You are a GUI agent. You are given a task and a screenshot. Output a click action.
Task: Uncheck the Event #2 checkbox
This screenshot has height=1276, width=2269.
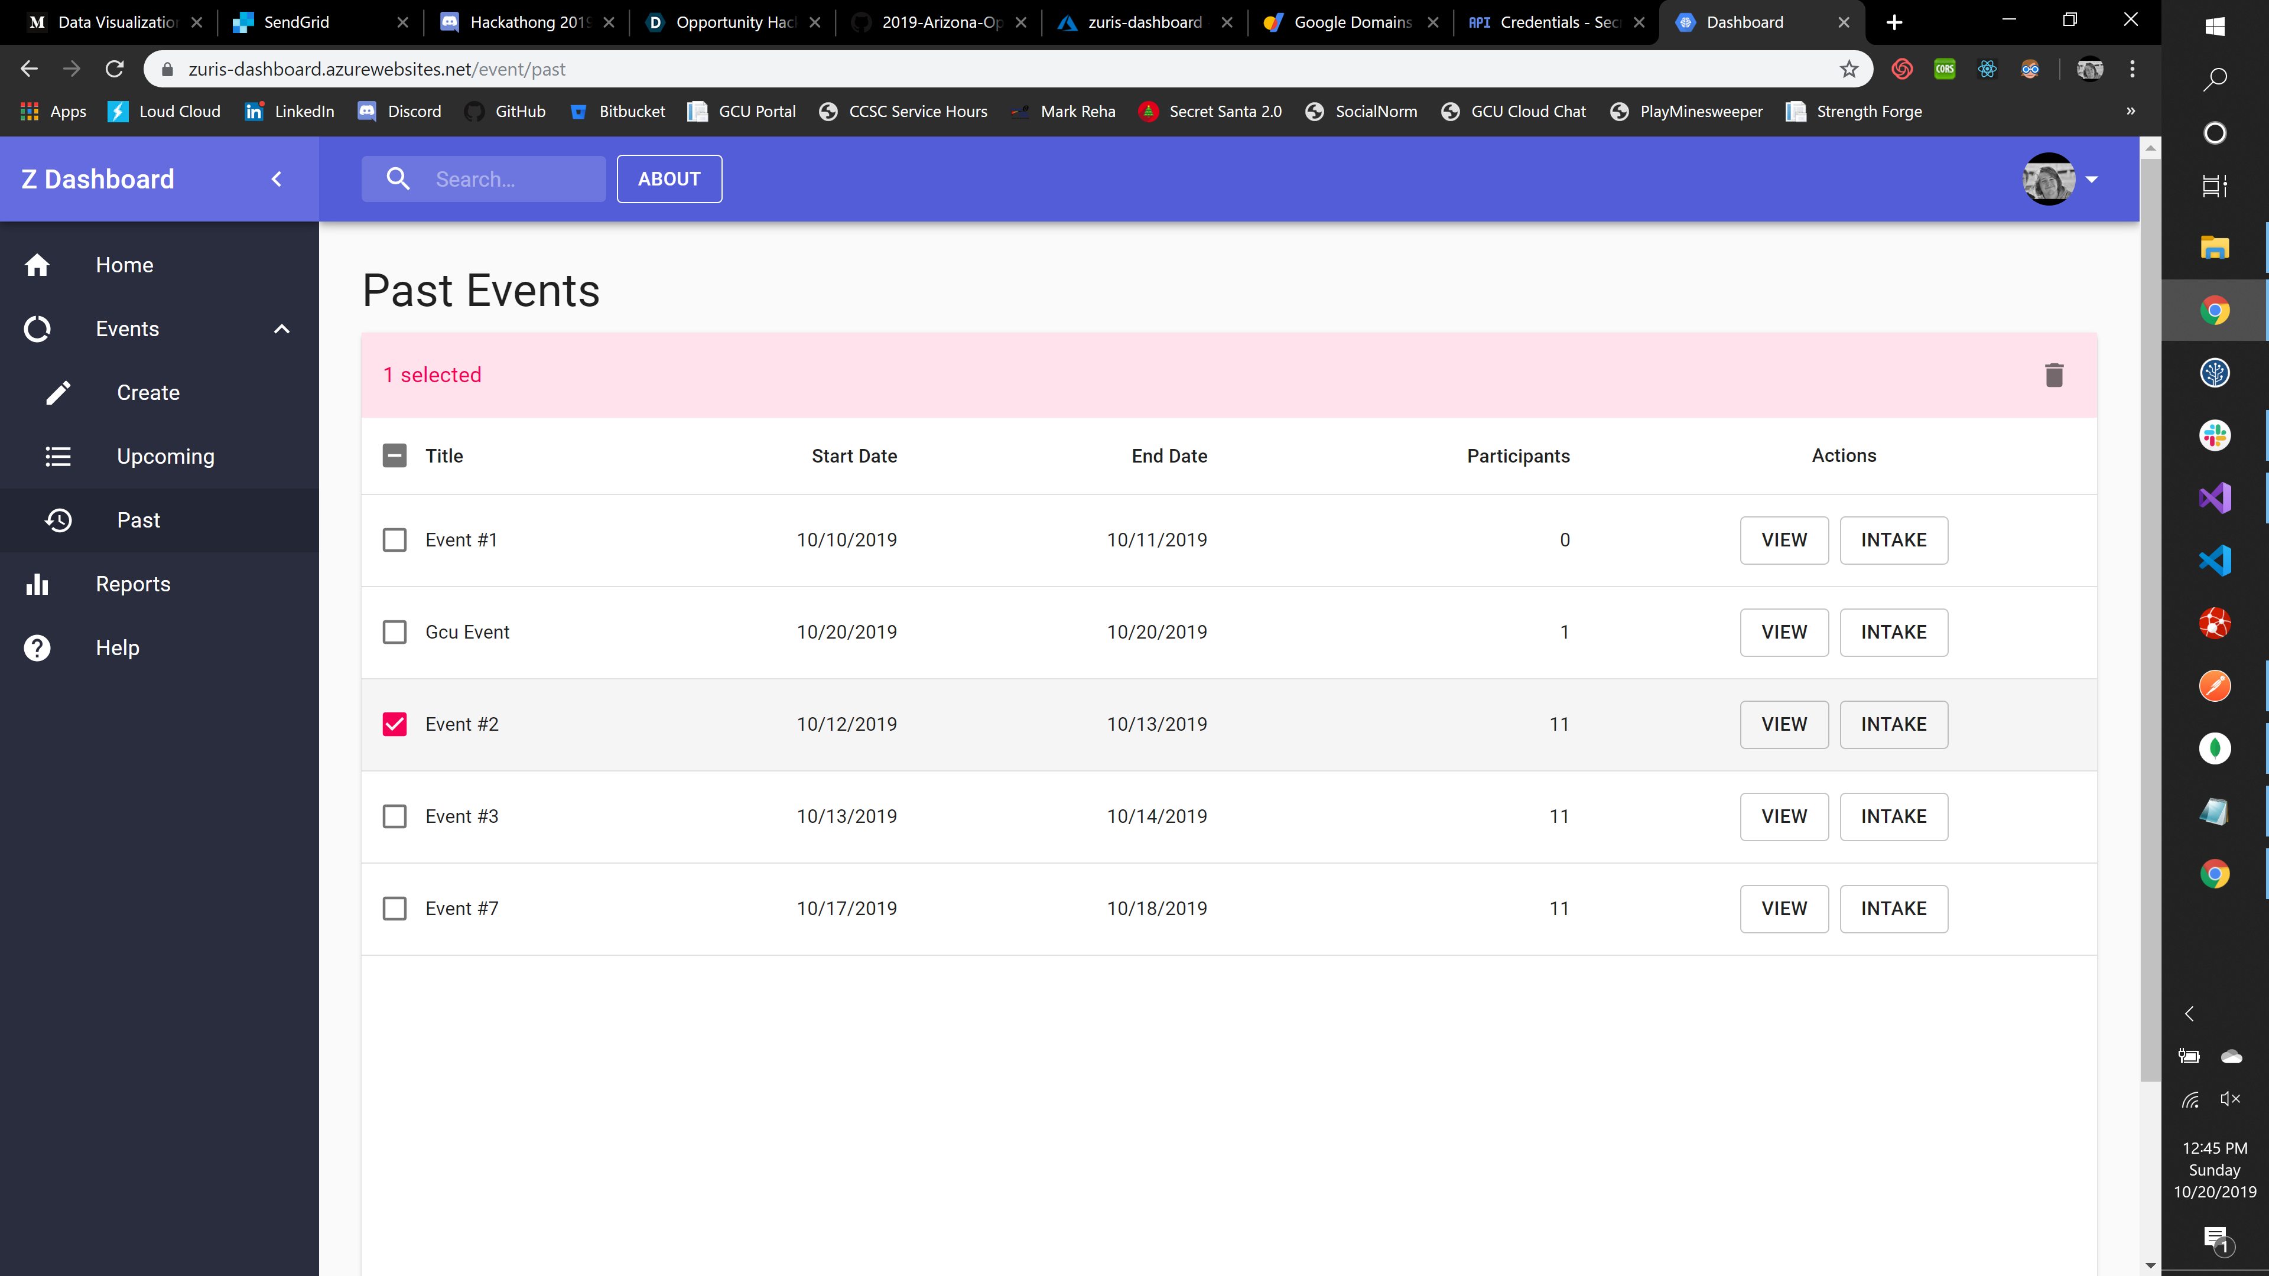(x=395, y=724)
